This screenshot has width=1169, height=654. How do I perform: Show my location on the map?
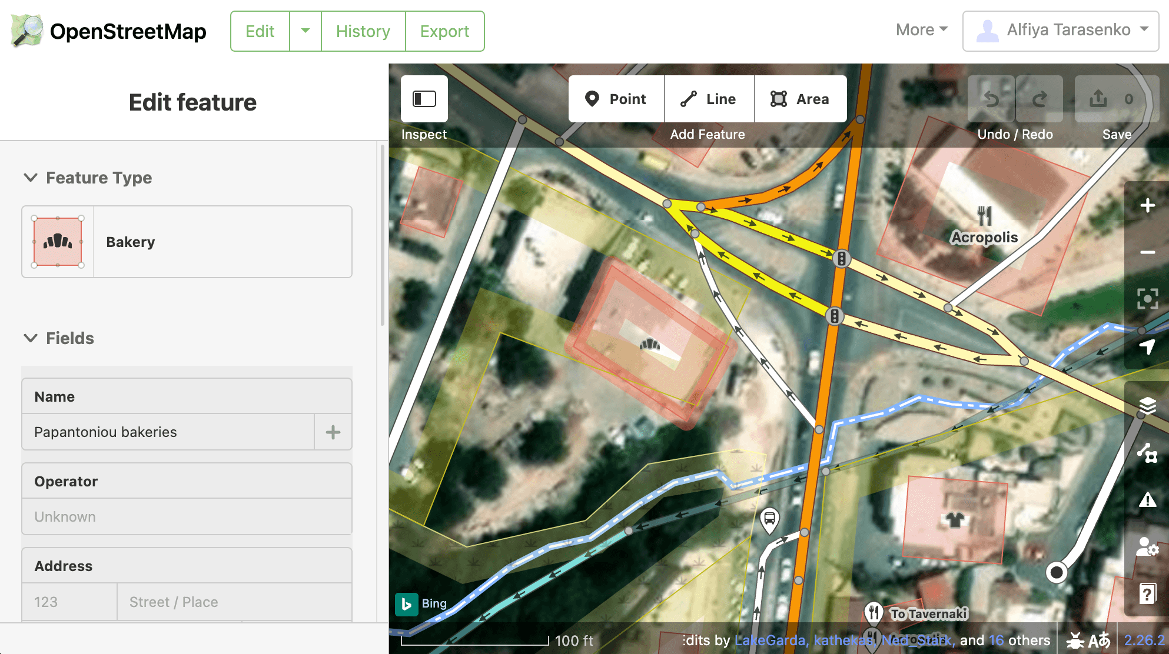tap(1147, 346)
